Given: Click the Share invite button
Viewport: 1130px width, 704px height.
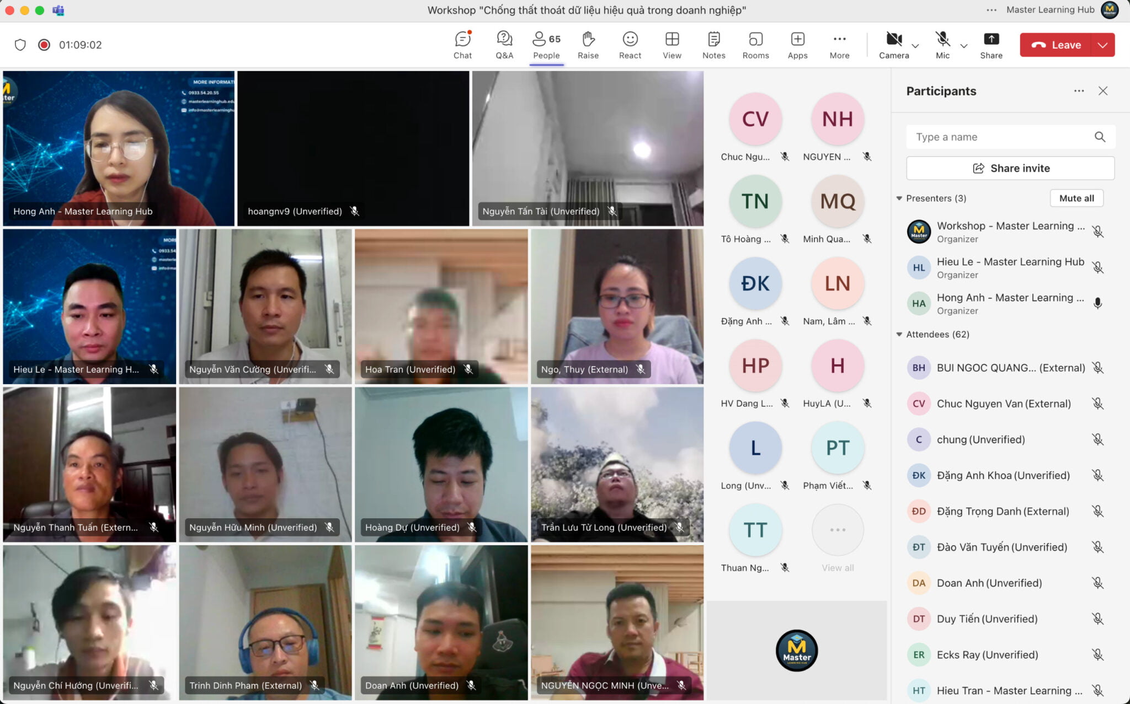Looking at the screenshot, I should click(1010, 168).
